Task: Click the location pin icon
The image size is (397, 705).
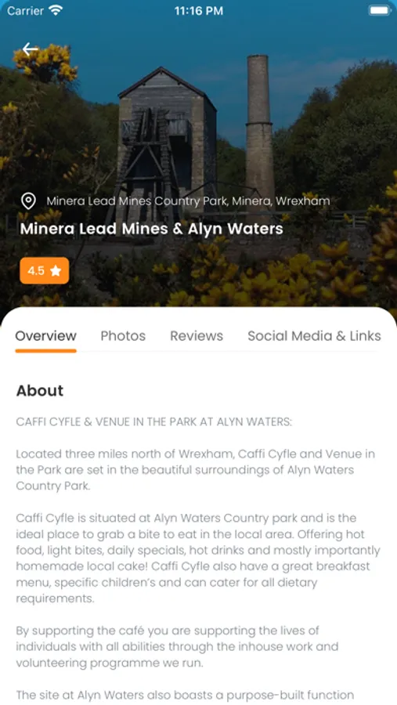Action: (29, 201)
